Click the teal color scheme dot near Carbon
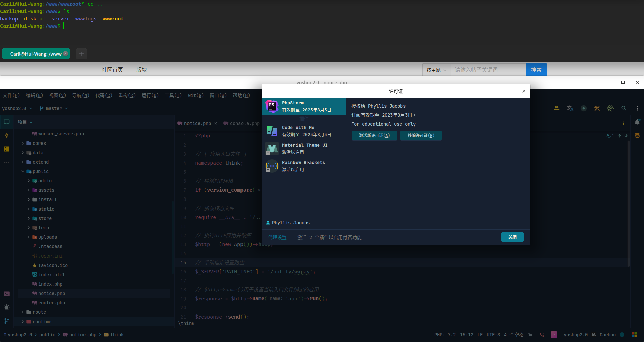Image resolution: width=644 pixels, height=342 pixels. point(623,334)
